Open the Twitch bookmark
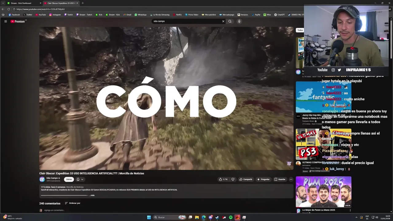Viewport: 393px width, 221px height. (x=68, y=15)
